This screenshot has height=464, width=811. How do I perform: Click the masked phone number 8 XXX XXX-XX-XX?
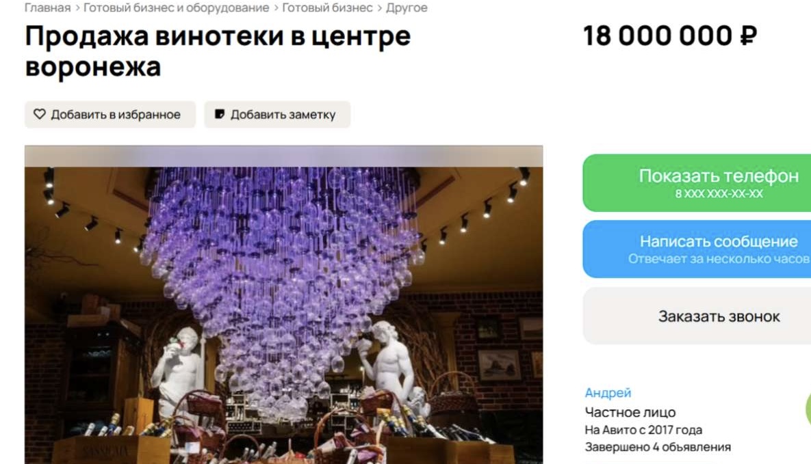tap(719, 194)
